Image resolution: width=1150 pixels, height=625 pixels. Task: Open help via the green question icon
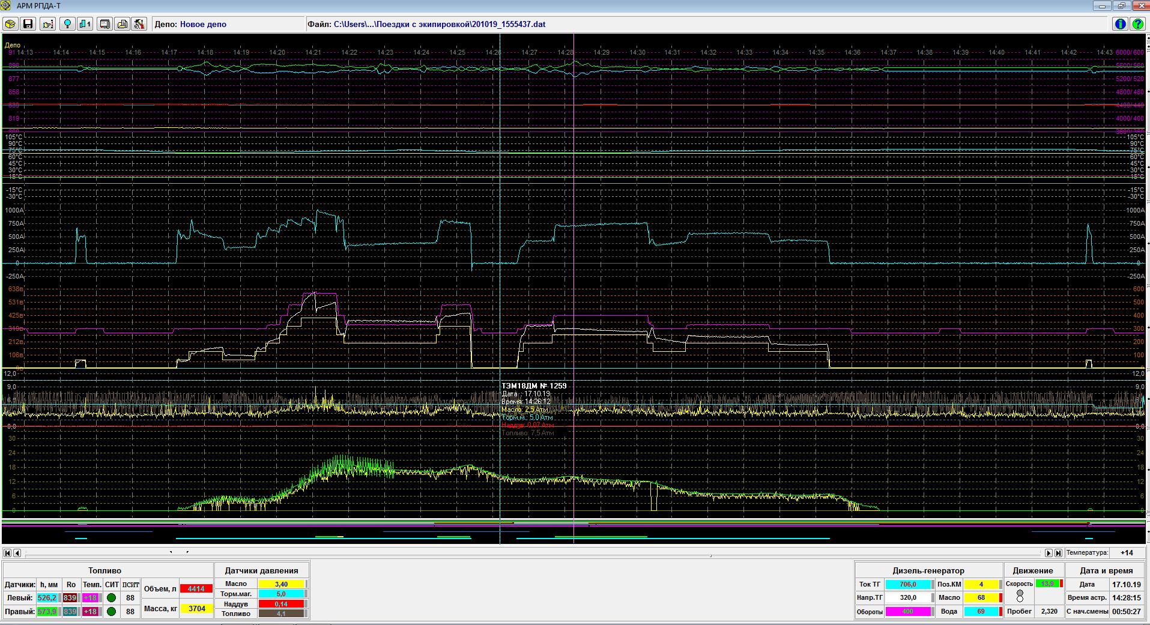coord(1137,24)
